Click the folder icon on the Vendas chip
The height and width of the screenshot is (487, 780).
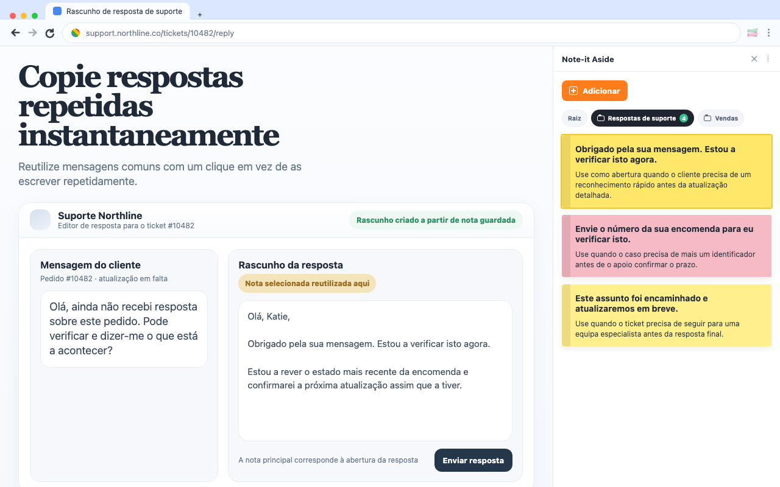[x=708, y=117]
